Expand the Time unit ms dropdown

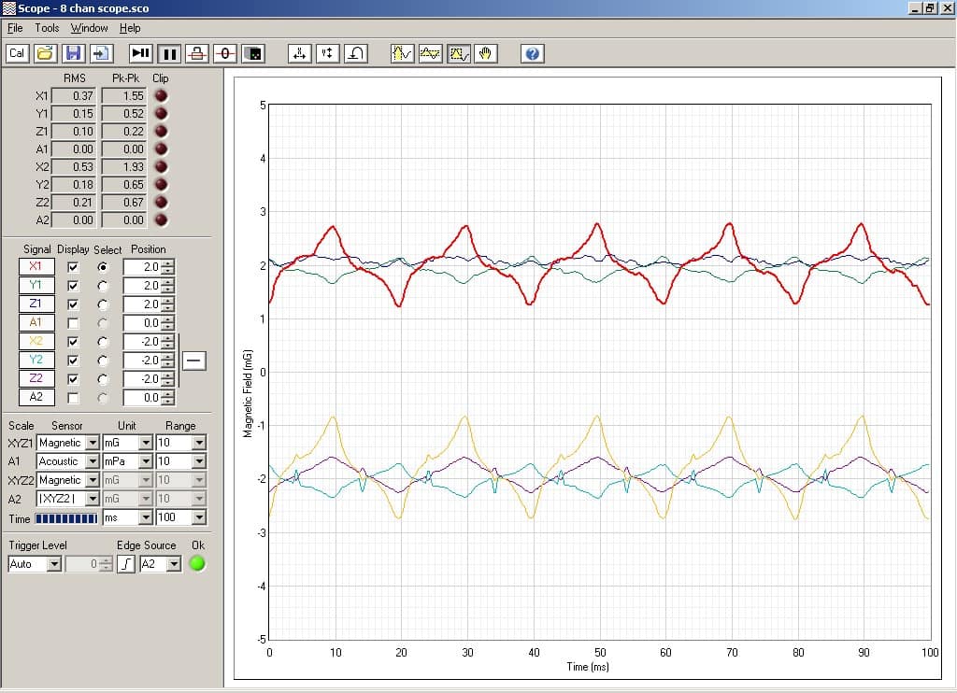(x=145, y=517)
